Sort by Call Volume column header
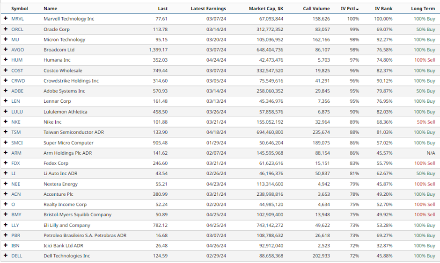 (316, 8)
